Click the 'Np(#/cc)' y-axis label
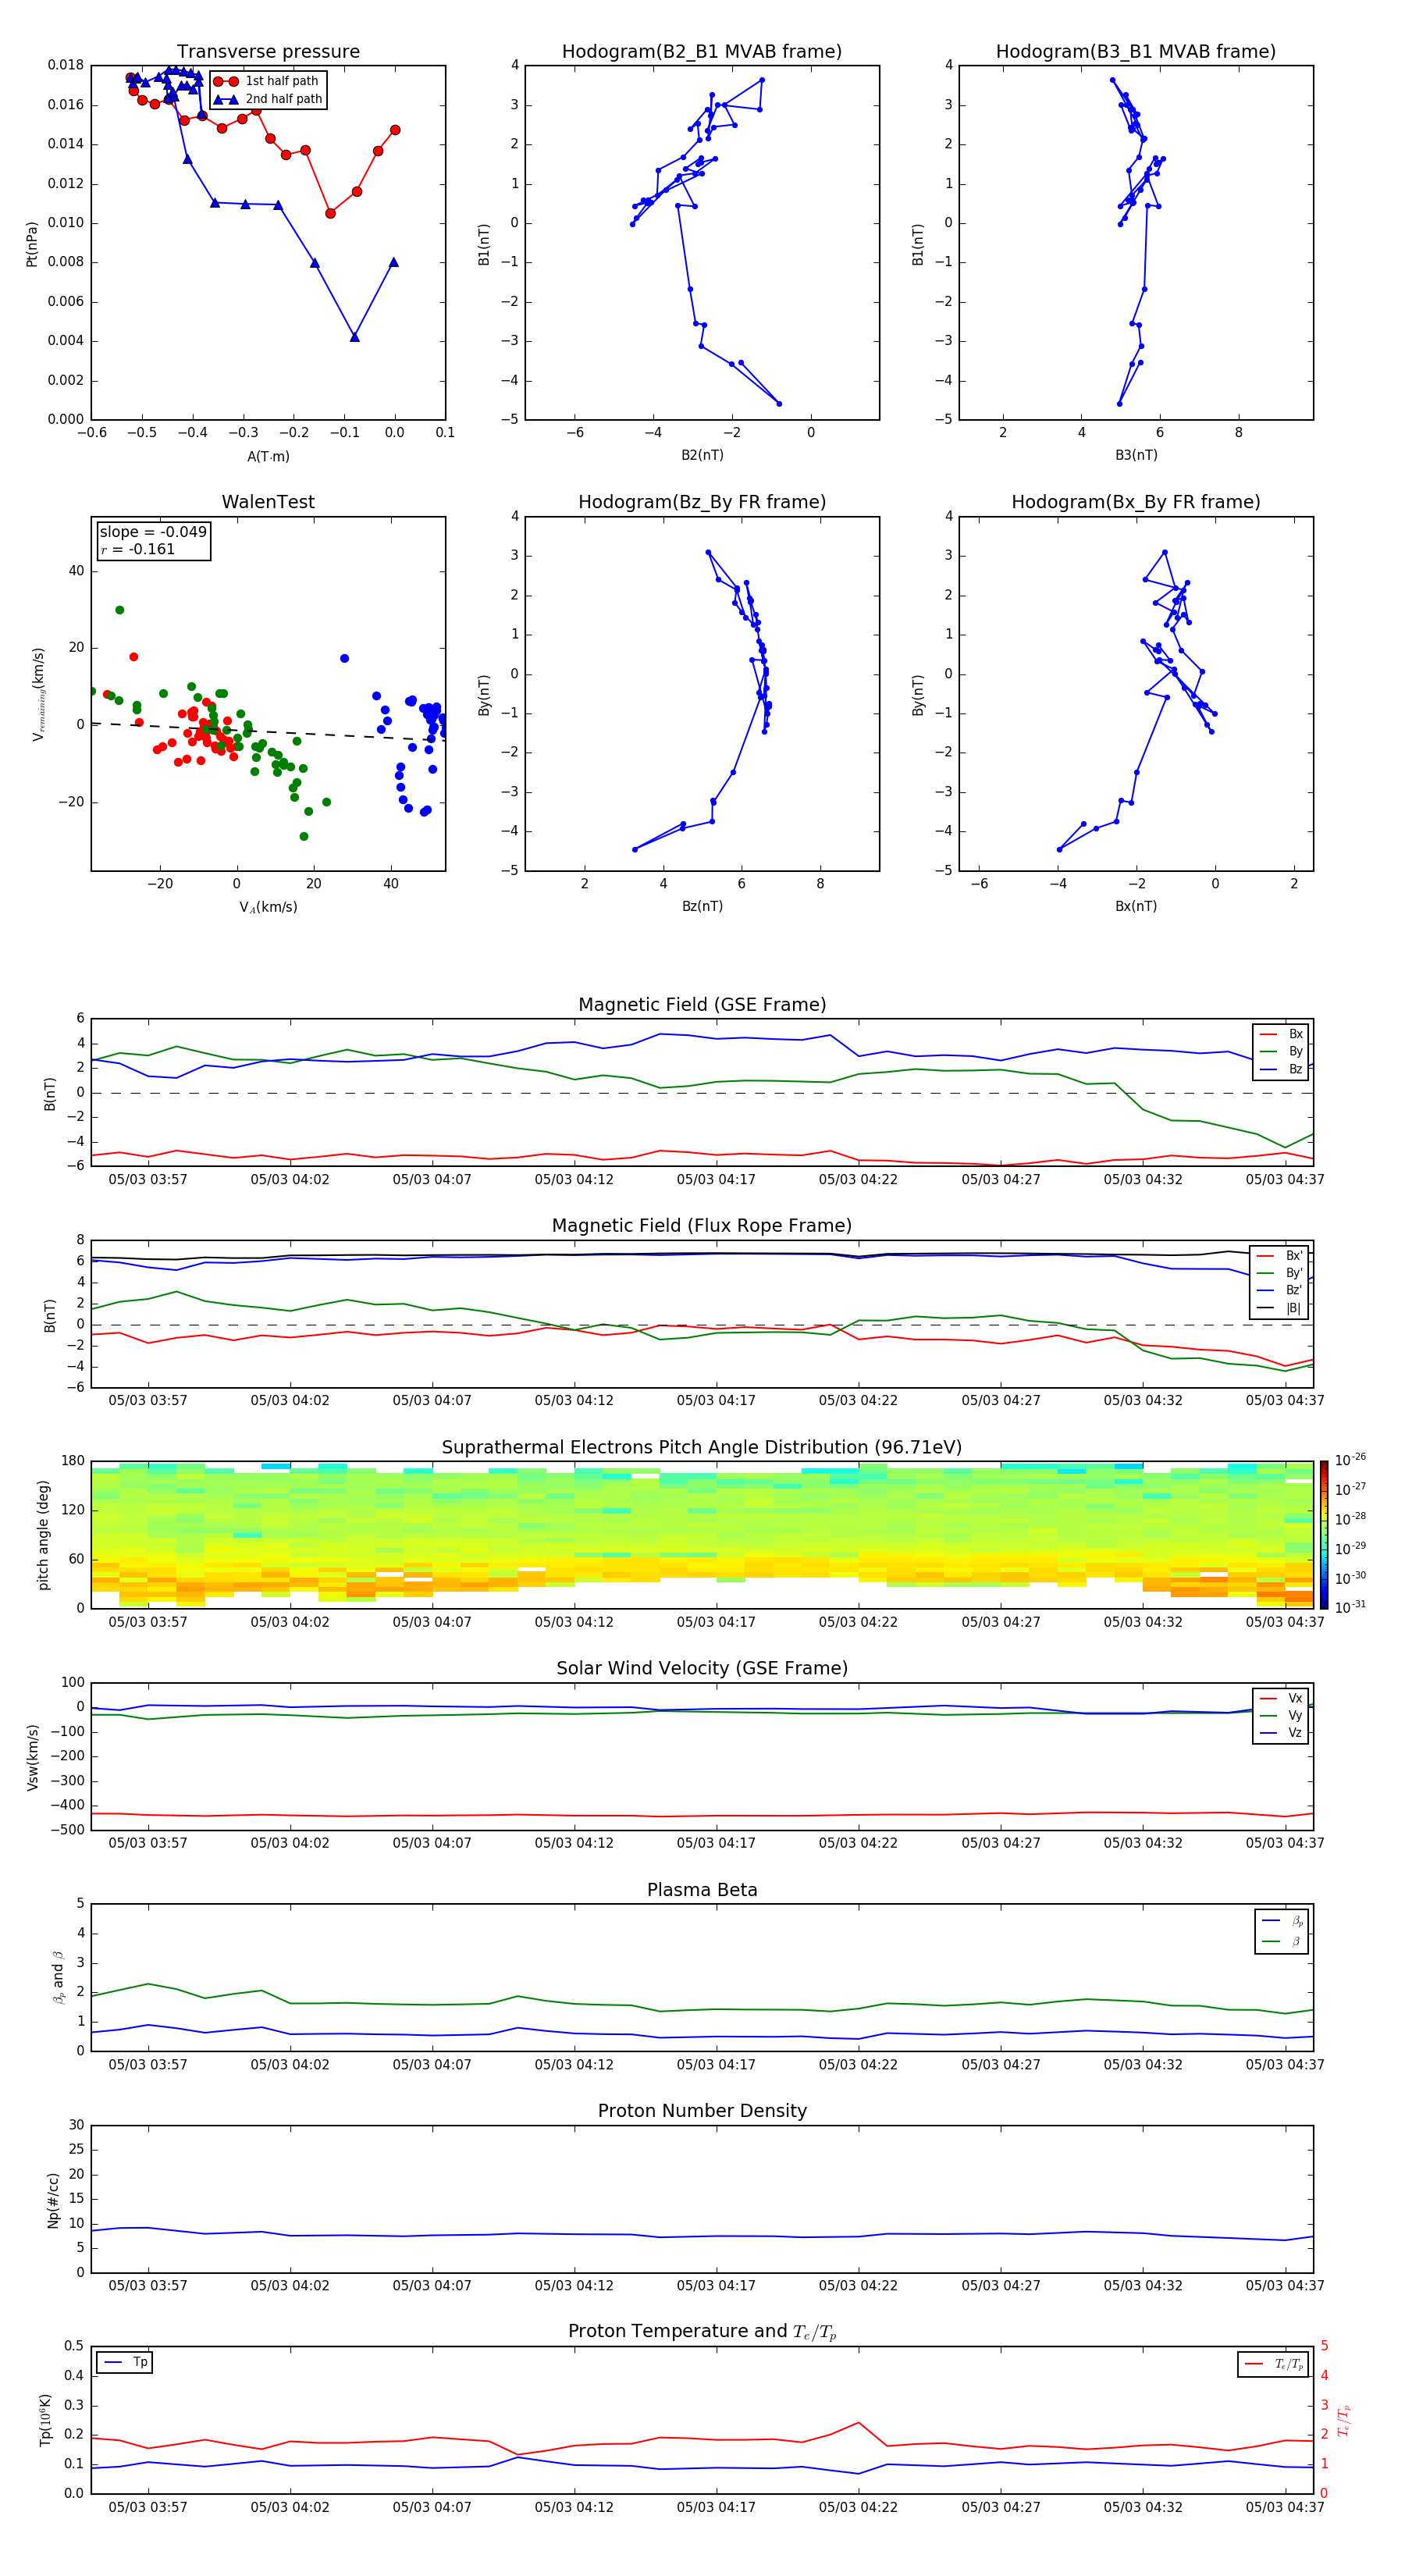 (53, 2200)
